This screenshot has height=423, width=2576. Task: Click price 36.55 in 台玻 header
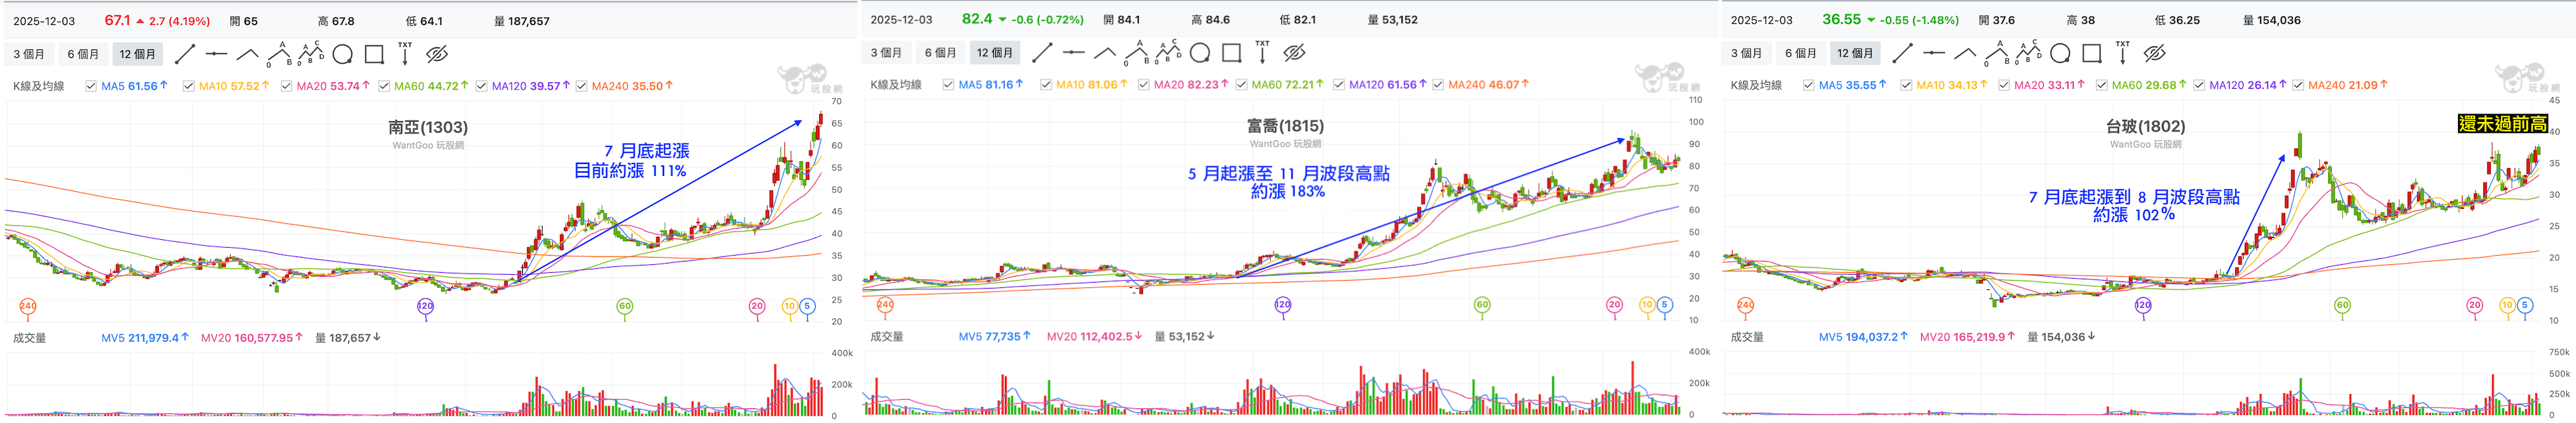1841,19
